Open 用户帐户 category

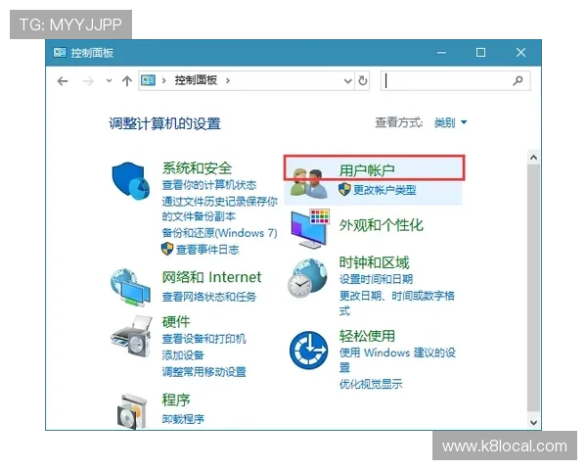(x=367, y=170)
